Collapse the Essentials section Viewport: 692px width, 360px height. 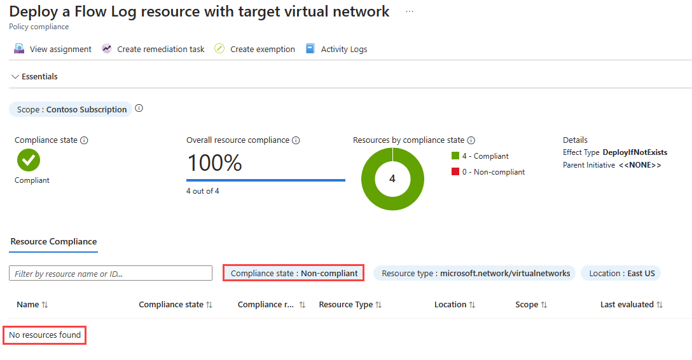[15, 77]
